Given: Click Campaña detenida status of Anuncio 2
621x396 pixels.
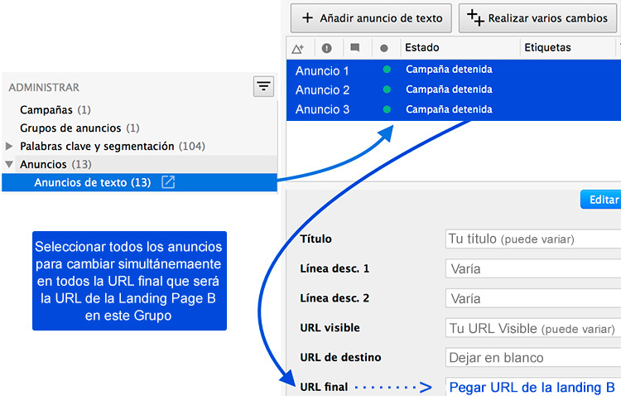Looking at the screenshot, I should [449, 89].
